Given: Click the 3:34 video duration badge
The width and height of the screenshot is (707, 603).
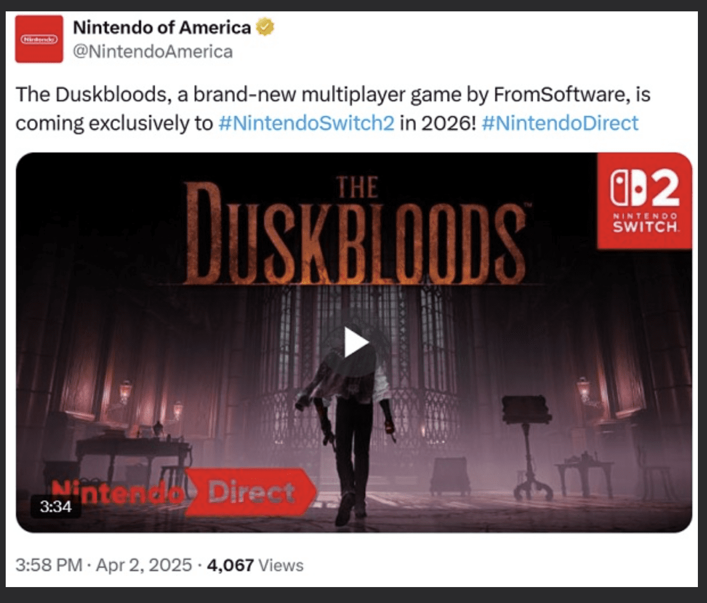Looking at the screenshot, I should click(56, 506).
